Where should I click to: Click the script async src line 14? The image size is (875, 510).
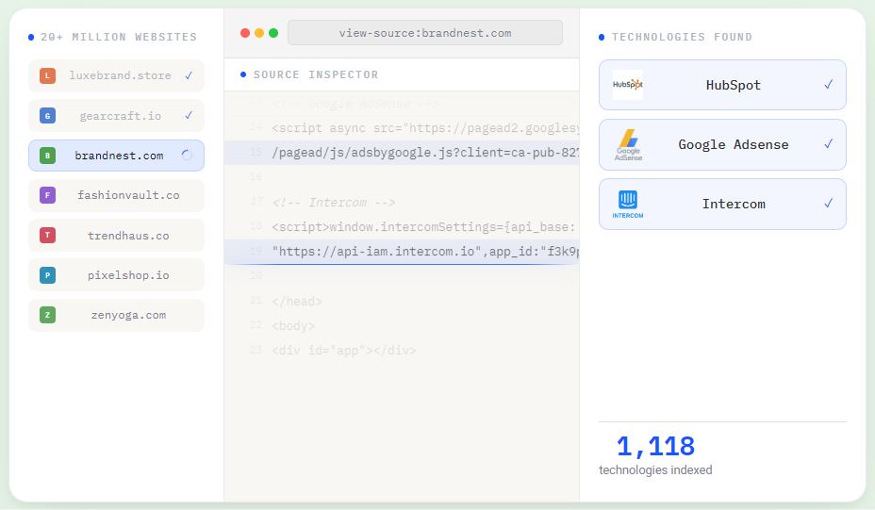click(x=425, y=128)
